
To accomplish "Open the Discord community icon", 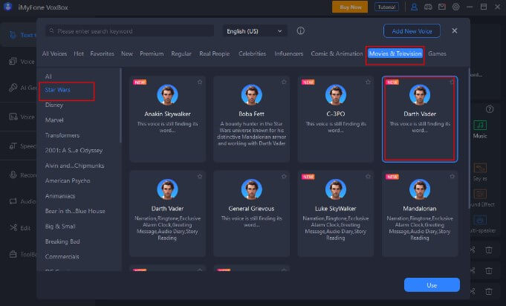I will pos(428,7).
